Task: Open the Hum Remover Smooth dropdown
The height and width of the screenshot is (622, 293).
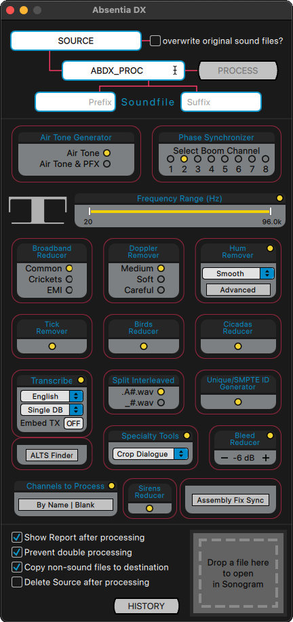Action: click(238, 273)
